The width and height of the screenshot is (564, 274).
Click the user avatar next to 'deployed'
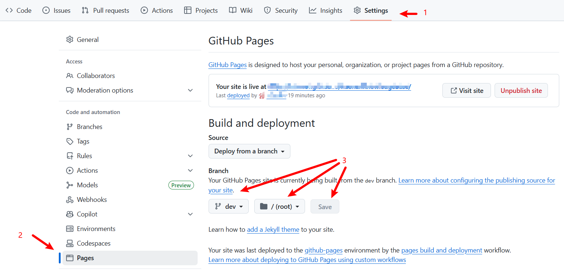[x=262, y=95]
